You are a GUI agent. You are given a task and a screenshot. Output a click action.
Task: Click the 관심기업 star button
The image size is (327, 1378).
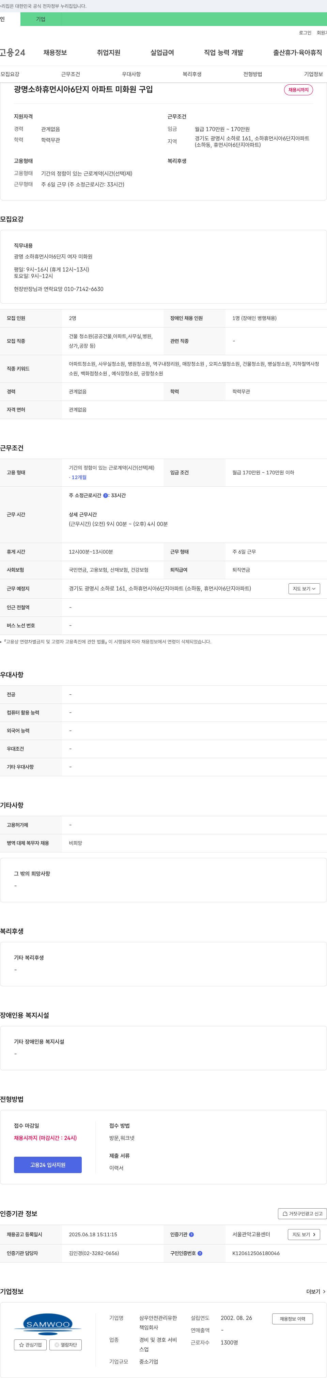click(30, 1344)
